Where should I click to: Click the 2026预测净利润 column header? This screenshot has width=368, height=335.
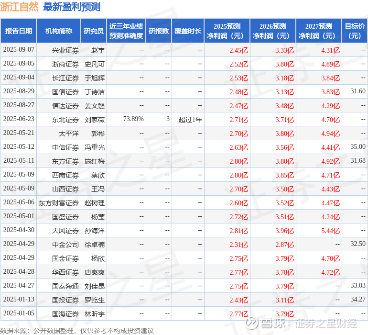[x=273, y=31]
